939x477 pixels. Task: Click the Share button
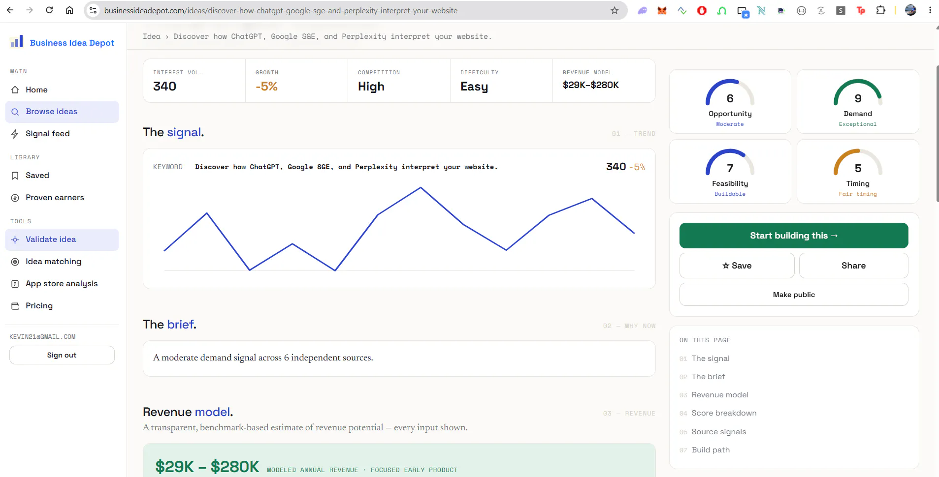tap(853, 266)
